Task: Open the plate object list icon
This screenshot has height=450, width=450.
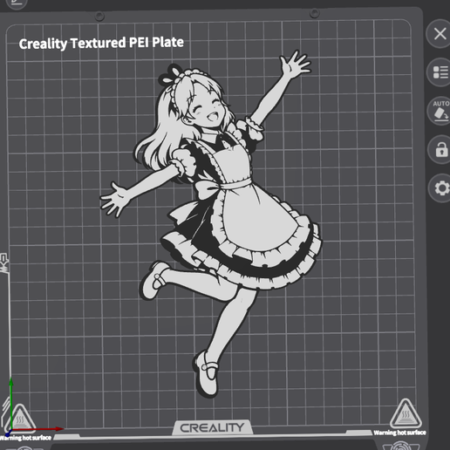Action: click(440, 72)
